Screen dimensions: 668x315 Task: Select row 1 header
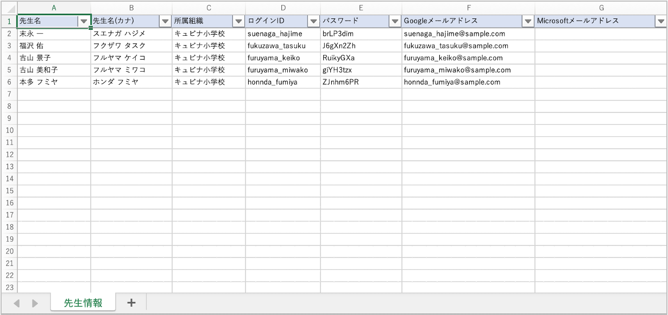pos(9,21)
